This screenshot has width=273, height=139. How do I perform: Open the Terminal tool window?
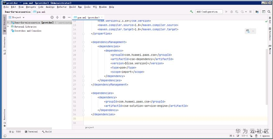tap(31, 132)
